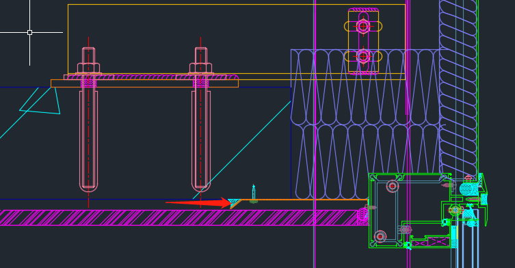Select the small cyan screw above orange line
Screen dimensions: 515x268
(x=254, y=193)
